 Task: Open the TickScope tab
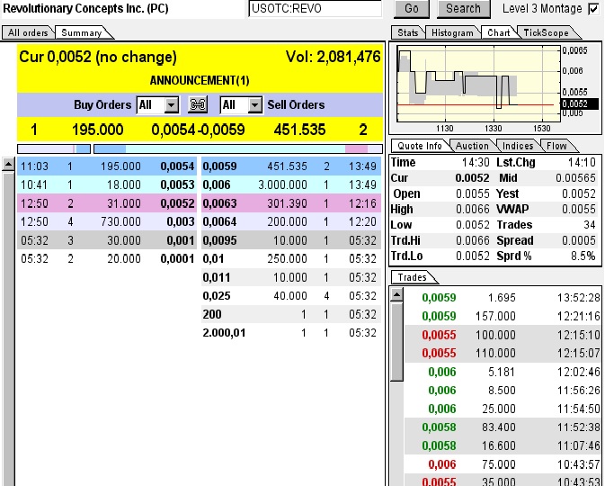point(546,32)
